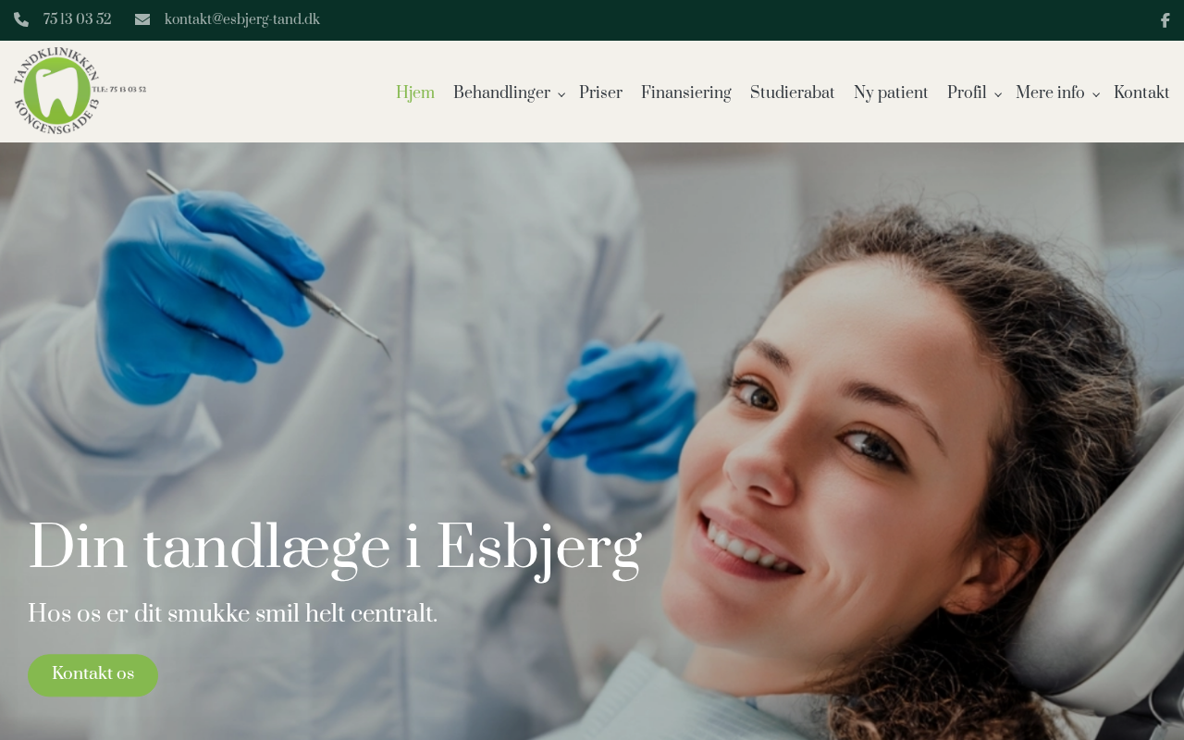Click the envelope email icon
This screenshot has height=740, width=1184.
[142, 20]
